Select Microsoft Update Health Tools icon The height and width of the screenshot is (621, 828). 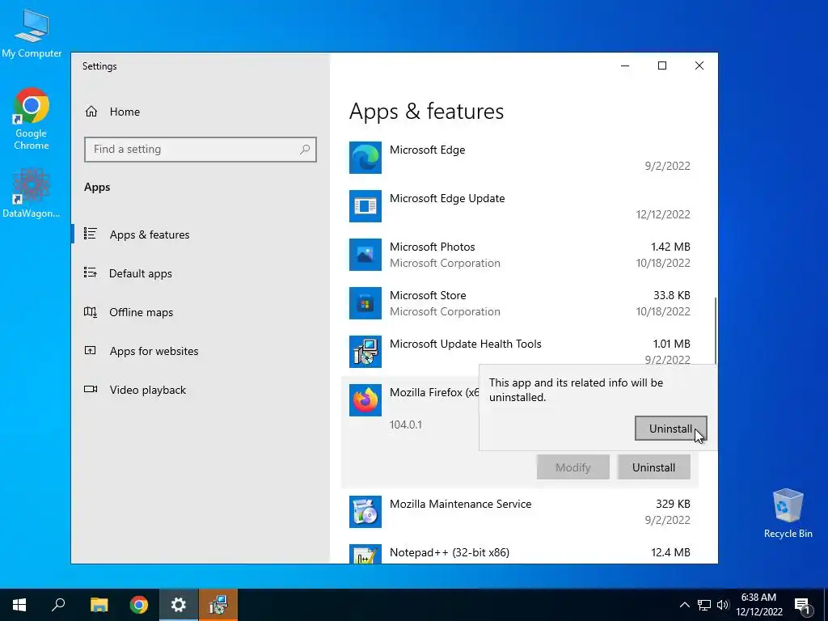[x=365, y=352]
